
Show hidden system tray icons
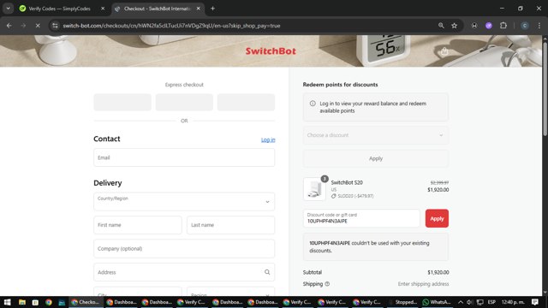(461, 302)
